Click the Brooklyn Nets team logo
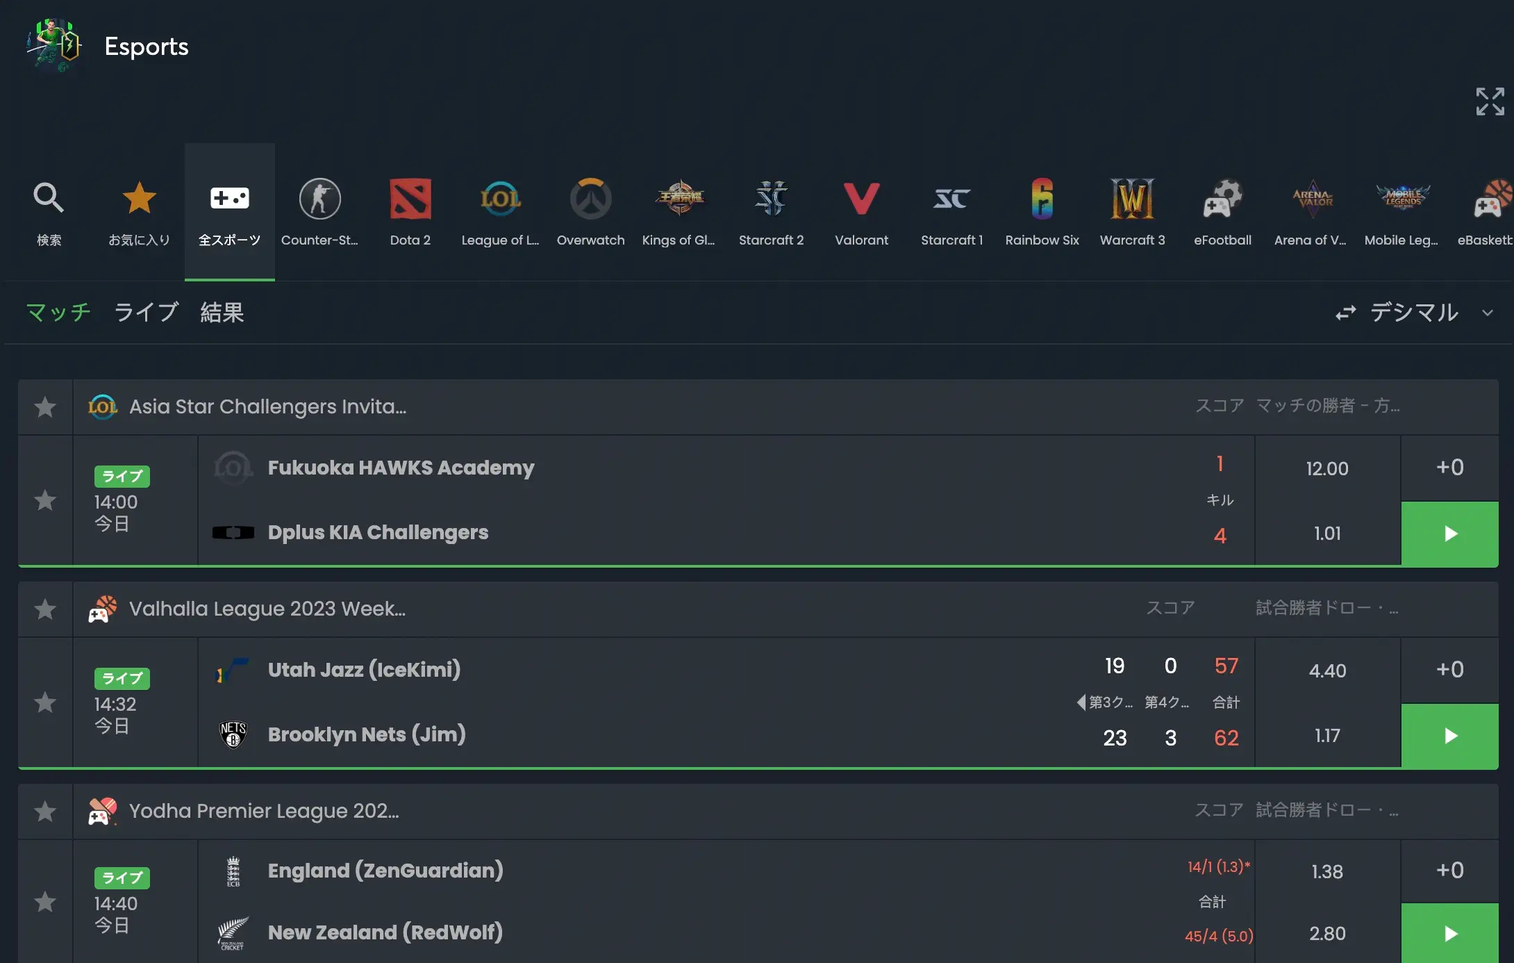 233,734
